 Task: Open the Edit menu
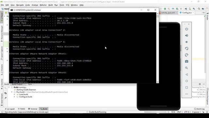[x=7, y=5]
